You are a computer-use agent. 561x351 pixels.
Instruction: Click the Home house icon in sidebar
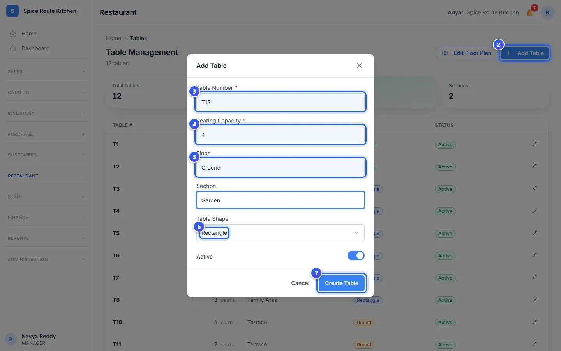point(13,34)
